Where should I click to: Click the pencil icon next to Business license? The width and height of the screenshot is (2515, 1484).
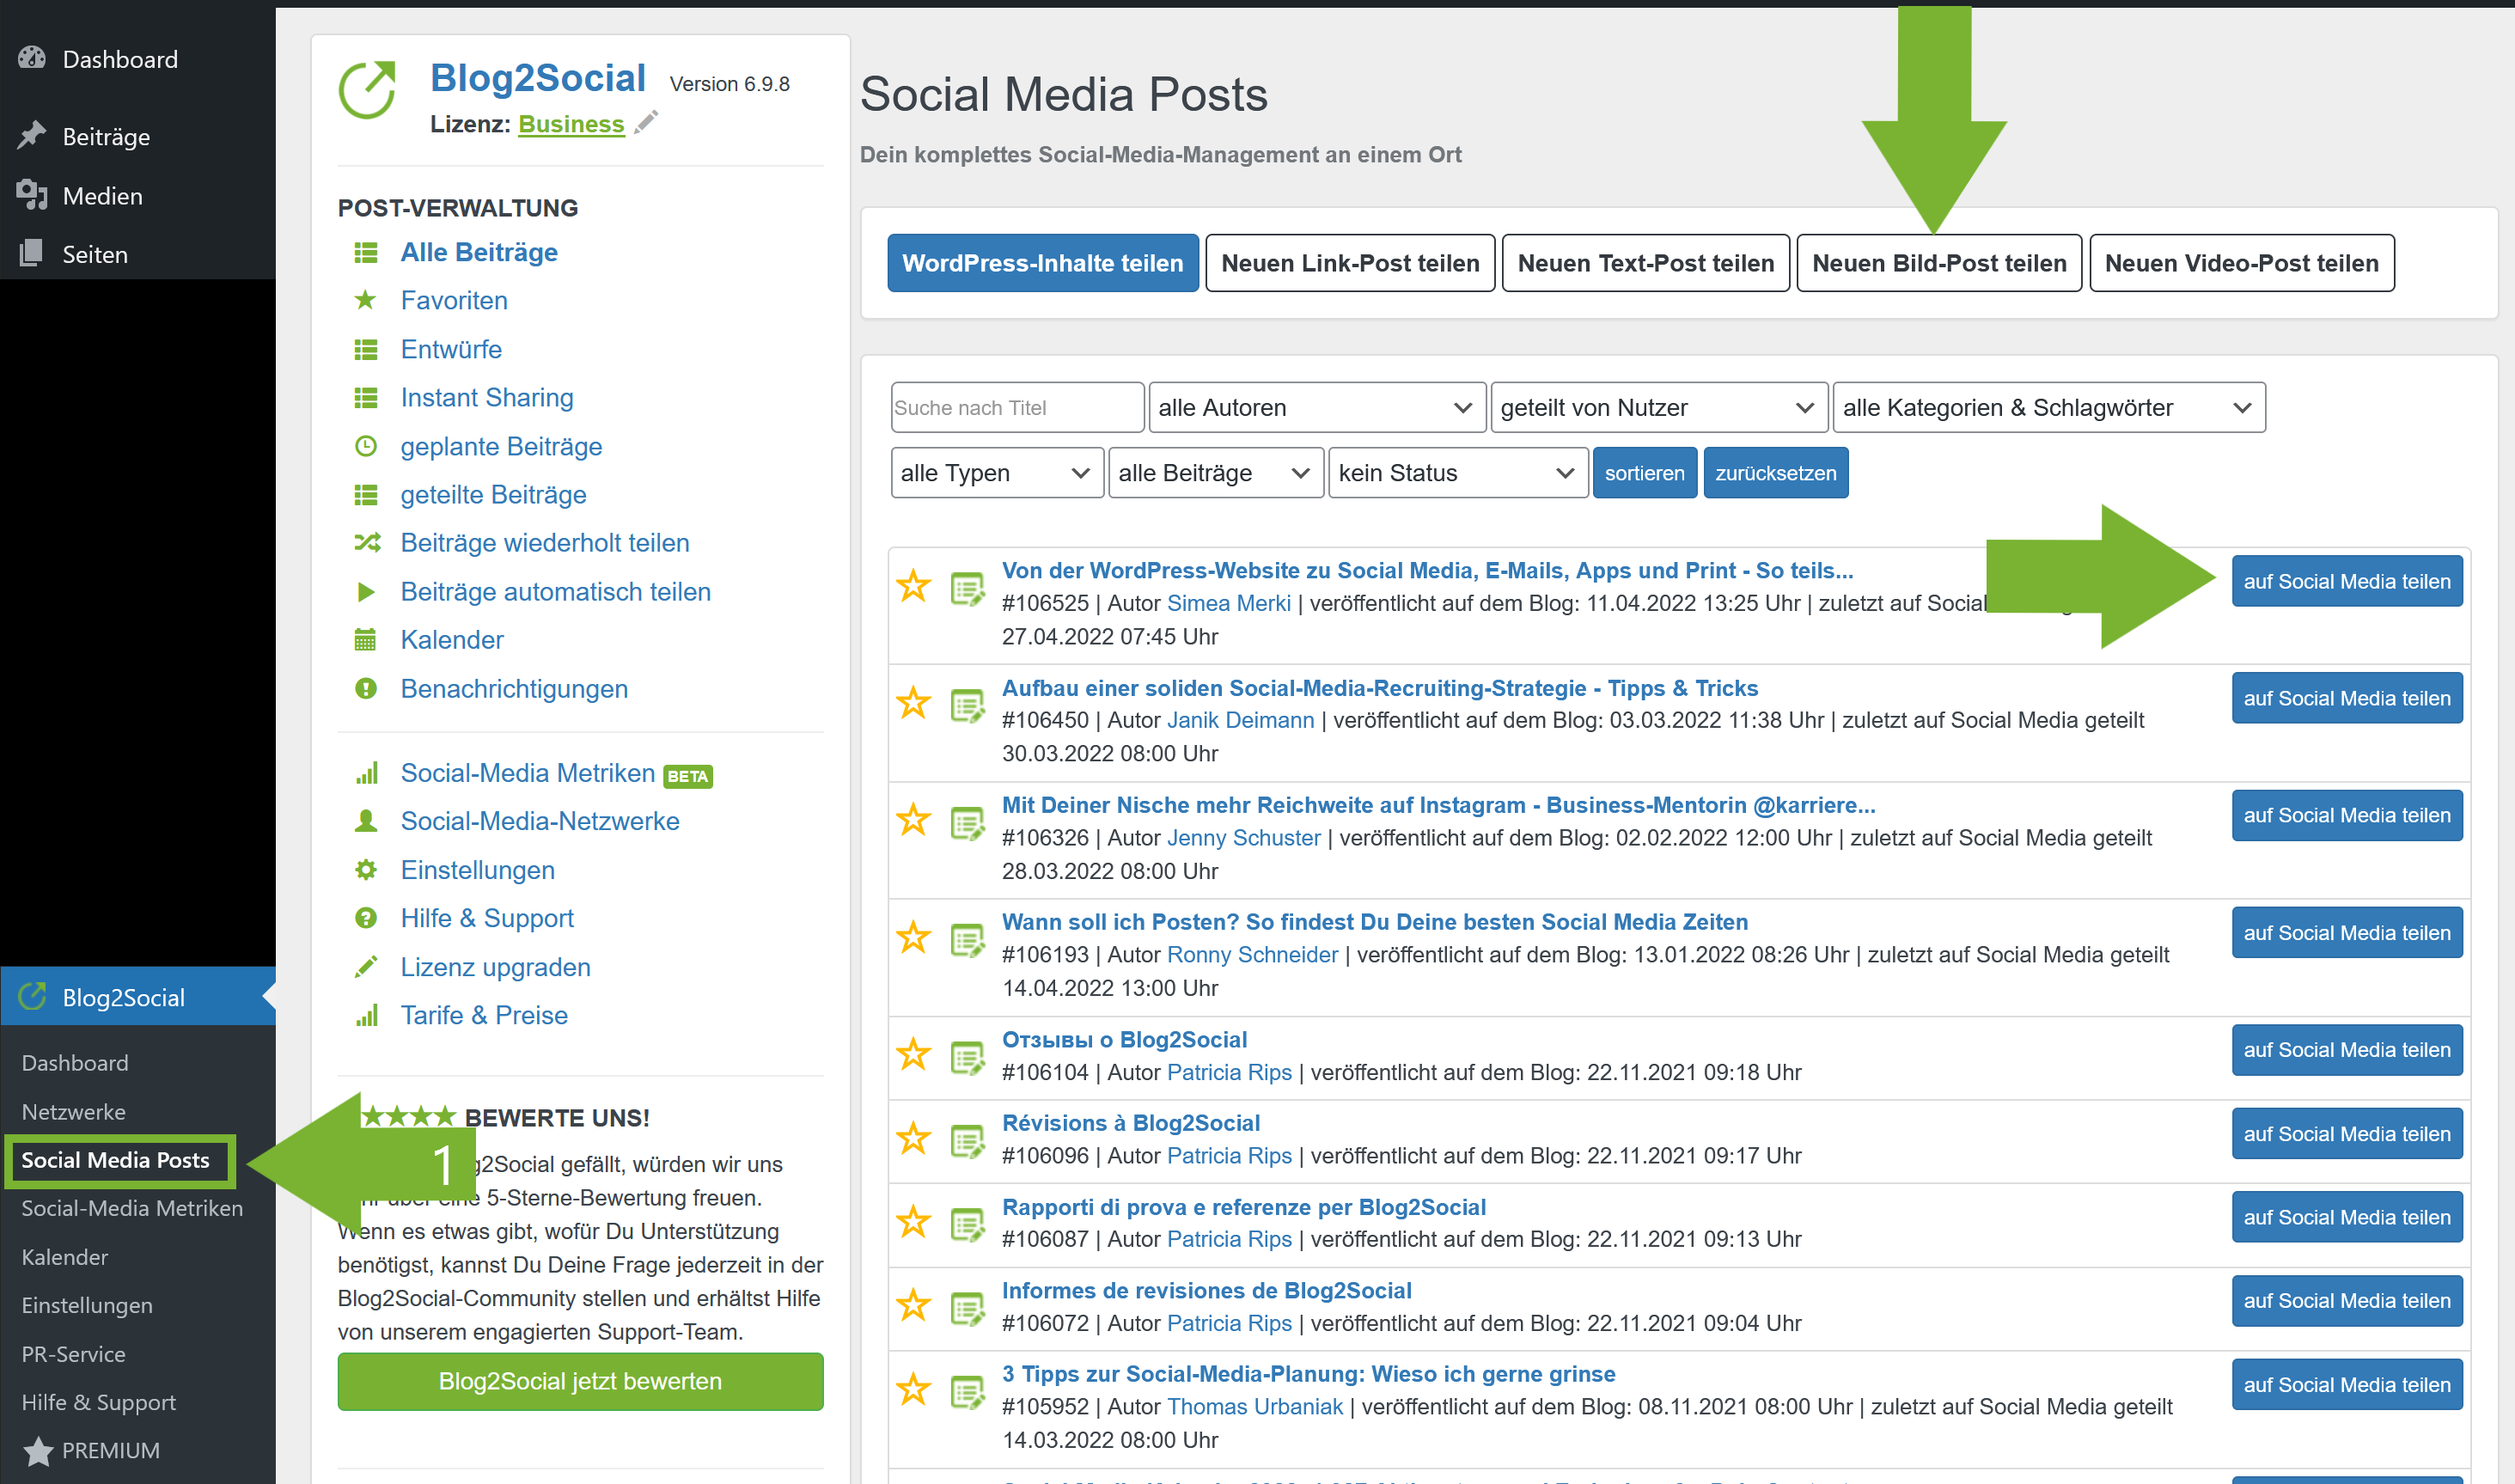(x=647, y=122)
